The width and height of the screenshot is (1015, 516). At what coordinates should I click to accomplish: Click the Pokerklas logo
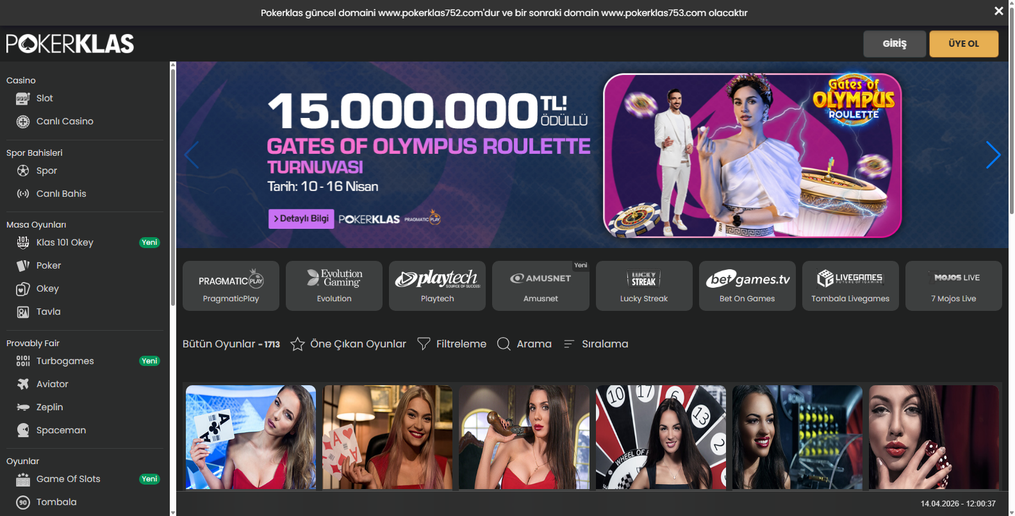[70, 44]
